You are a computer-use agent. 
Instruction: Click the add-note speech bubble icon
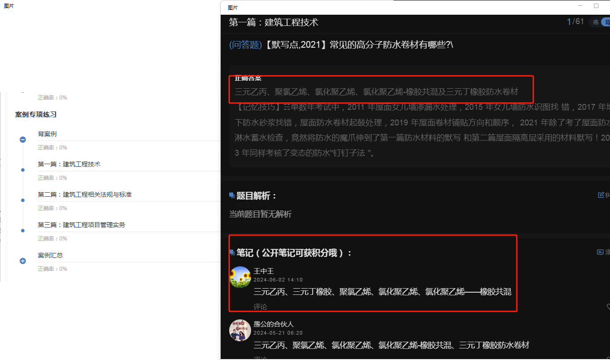[x=600, y=252]
